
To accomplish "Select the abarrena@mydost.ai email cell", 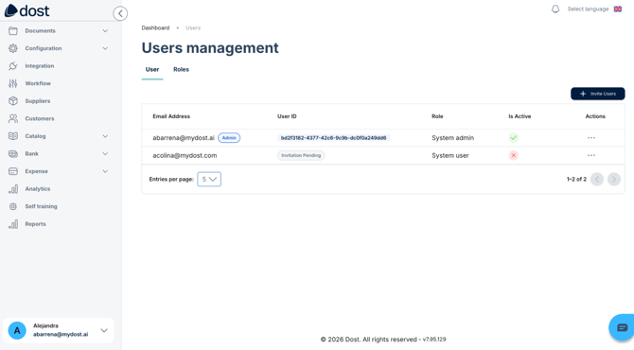I will click(184, 138).
